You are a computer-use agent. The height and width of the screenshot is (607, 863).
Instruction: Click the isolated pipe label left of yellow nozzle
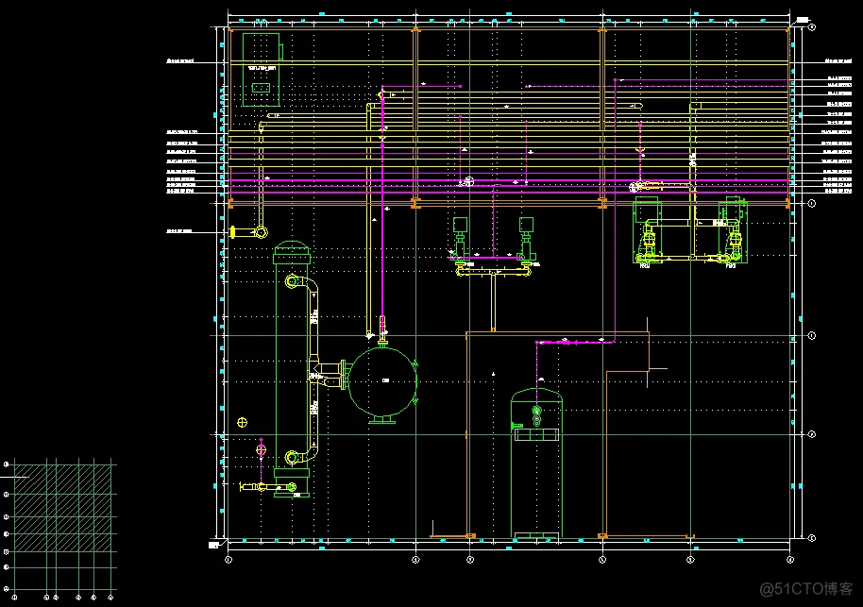click(179, 231)
